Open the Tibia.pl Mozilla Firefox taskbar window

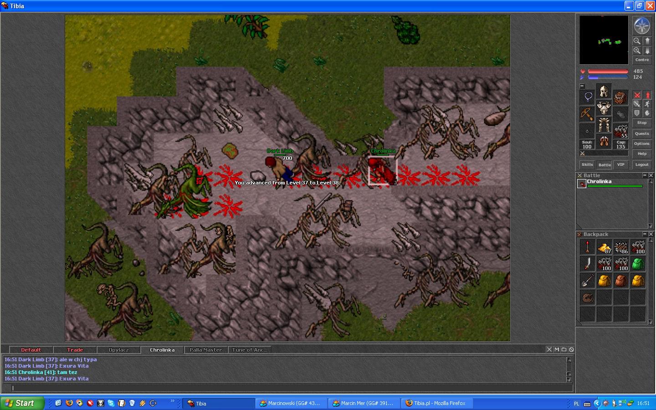(x=437, y=403)
